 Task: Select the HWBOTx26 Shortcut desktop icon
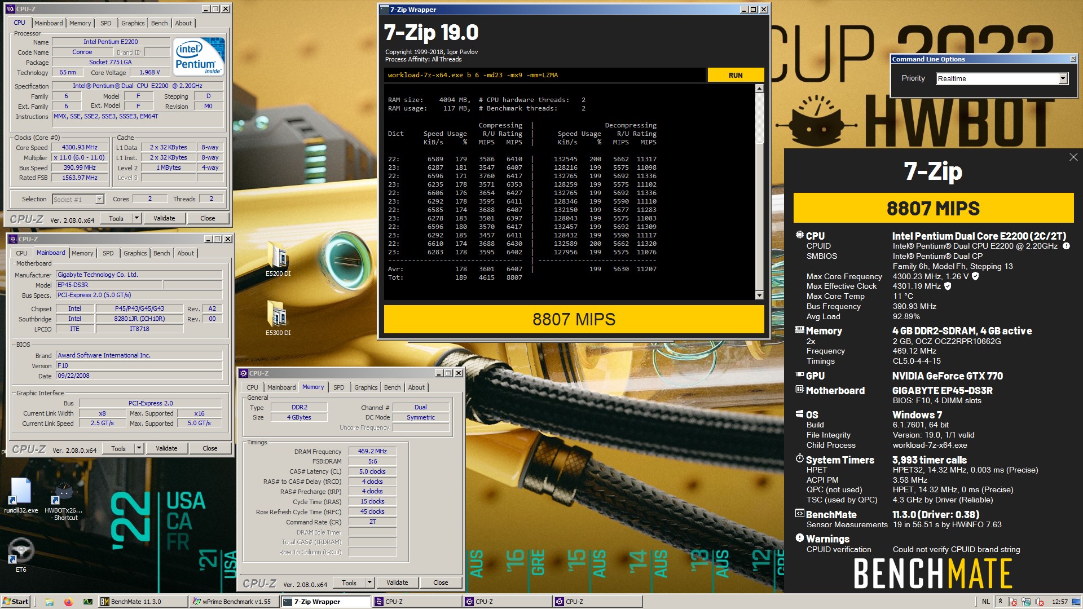coord(63,499)
